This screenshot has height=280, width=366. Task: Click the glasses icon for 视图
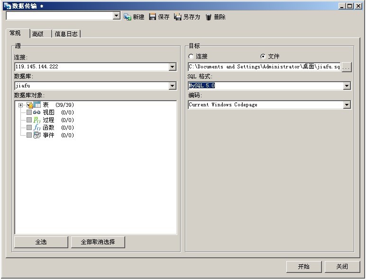tap(37, 112)
